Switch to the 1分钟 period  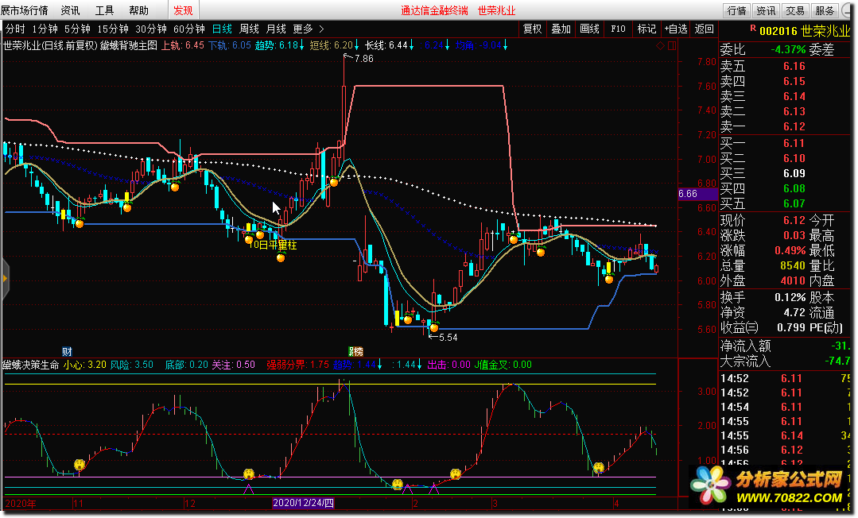point(45,29)
